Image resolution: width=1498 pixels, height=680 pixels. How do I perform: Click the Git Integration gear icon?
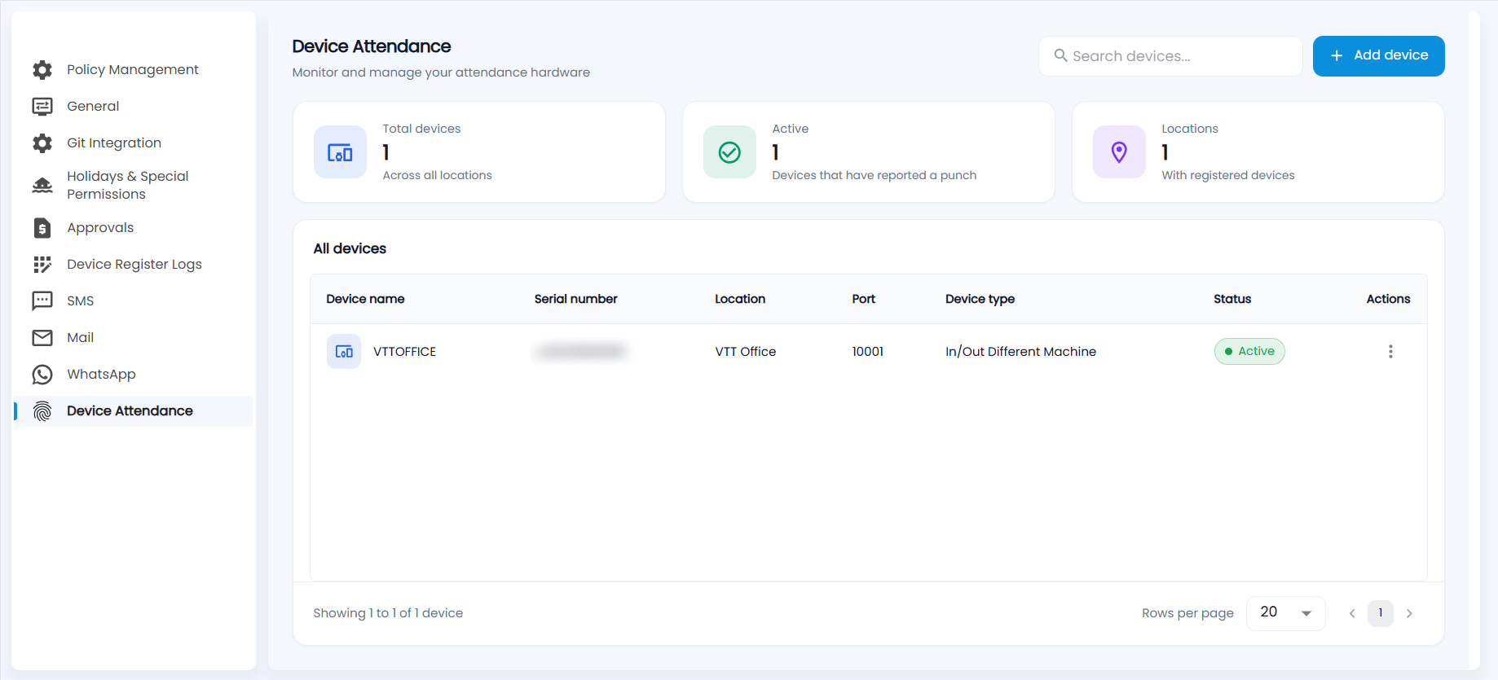[x=42, y=143]
